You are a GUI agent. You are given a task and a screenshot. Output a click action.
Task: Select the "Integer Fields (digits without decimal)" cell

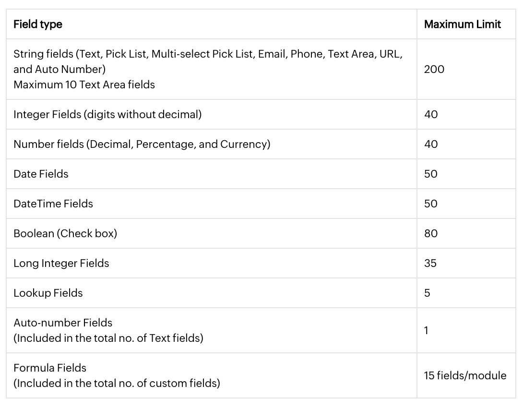pyautogui.click(x=107, y=114)
